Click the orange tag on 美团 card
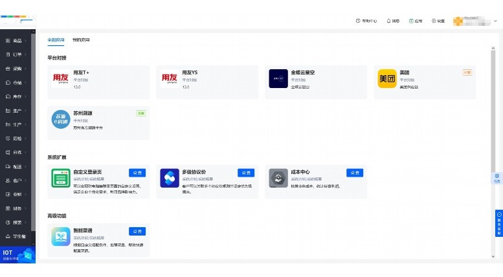The width and height of the screenshot is (503, 277). coord(467,72)
